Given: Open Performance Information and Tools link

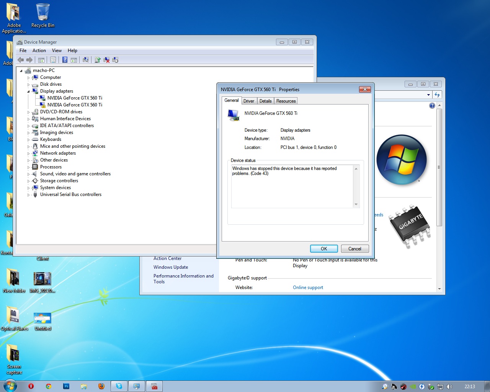Looking at the screenshot, I should (x=183, y=279).
